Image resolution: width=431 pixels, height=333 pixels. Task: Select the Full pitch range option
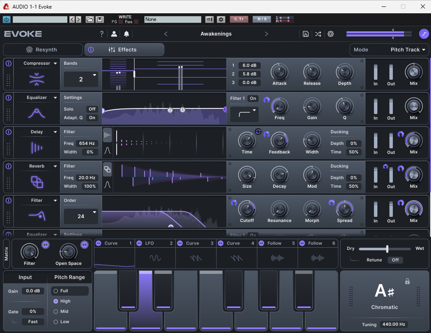pos(69,291)
